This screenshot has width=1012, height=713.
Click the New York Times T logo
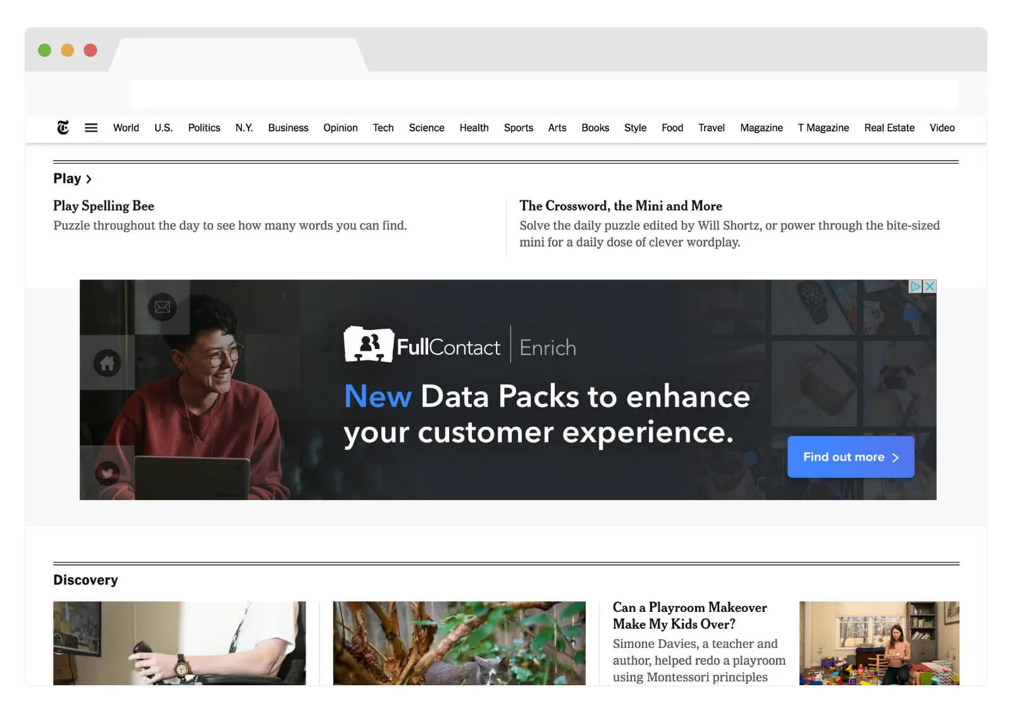(63, 128)
